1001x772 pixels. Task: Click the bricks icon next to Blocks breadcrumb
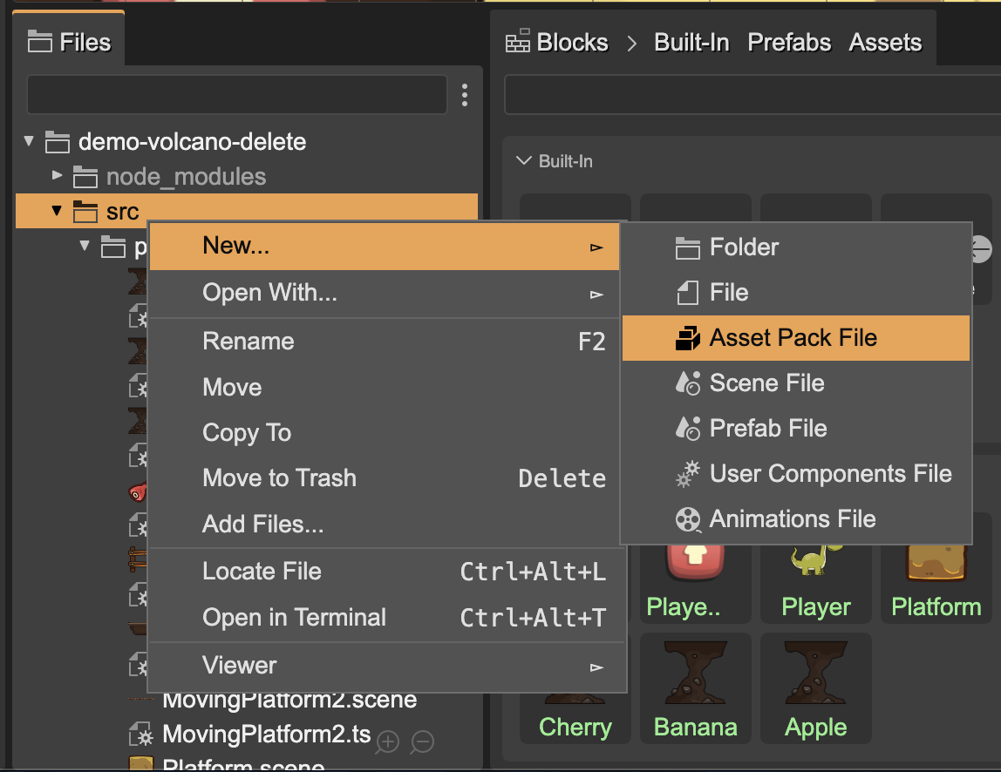516,41
